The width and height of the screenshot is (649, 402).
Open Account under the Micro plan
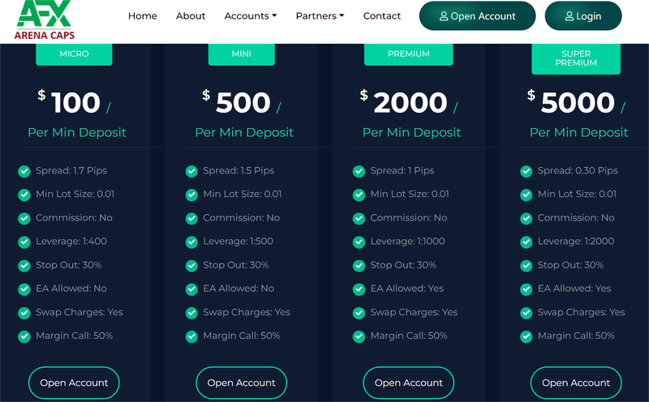click(74, 383)
